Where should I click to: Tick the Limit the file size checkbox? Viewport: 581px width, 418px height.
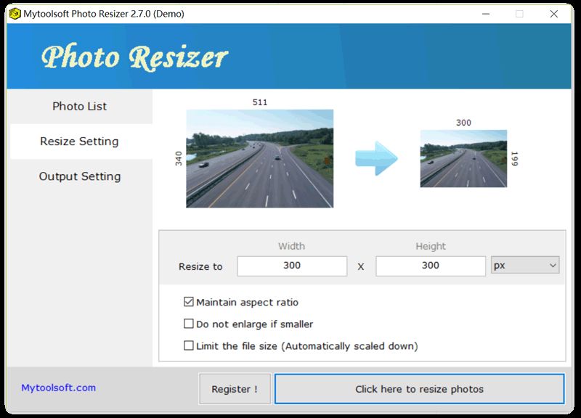pyautogui.click(x=189, y=345)
